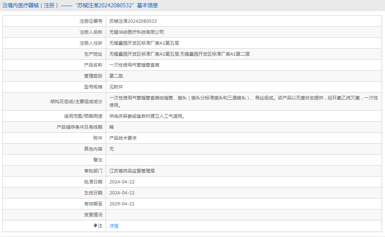Click the 注册人名称 label
The width and height of the screenshot is (385, 237).
click(91, 32)
